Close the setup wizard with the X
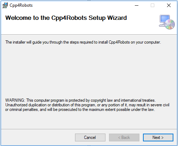This screenshot has height=146, width=178. pyautogui.click(x=169, y=5)
